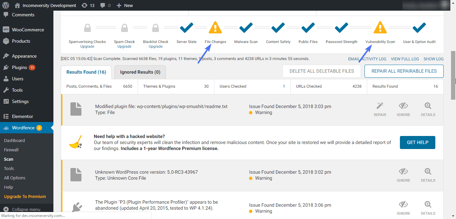View details of Unknown WordPress core version
This screenshot has height=219, width=456.
428,175
